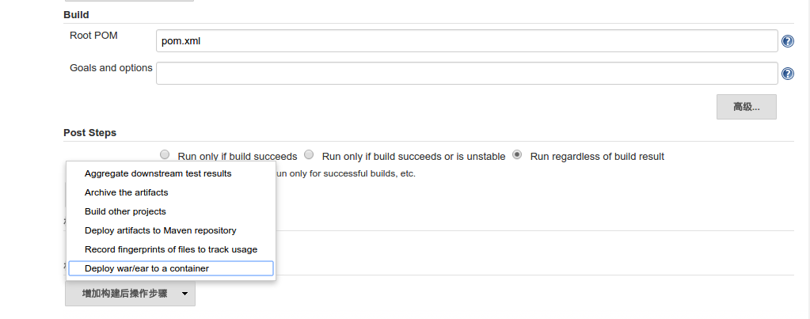810x319 pixels.
Task: Select Run regardless of build result
Action: (517, 155)
